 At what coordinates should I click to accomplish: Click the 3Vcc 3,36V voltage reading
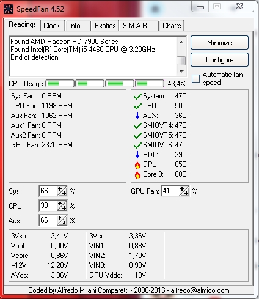click(x=117, y=236)
